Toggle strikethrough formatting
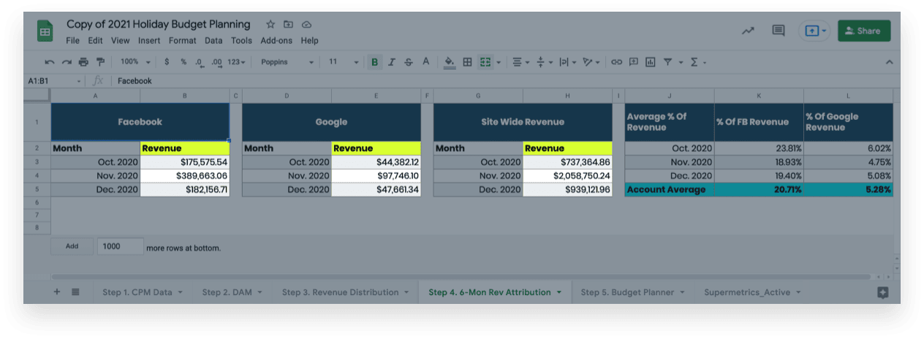Viewport: 924px width, 339px height. coord(409,62)
